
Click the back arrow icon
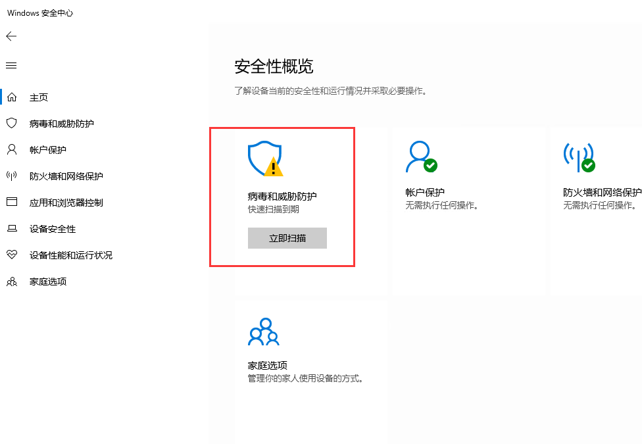coord(11,36)
